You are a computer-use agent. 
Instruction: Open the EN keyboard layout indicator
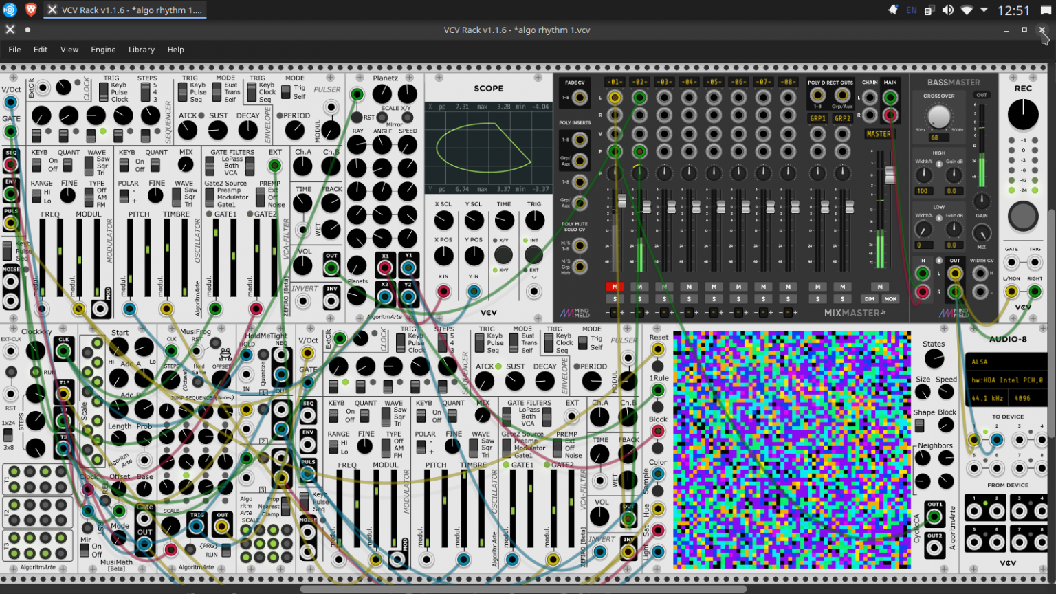coord(912,10)
